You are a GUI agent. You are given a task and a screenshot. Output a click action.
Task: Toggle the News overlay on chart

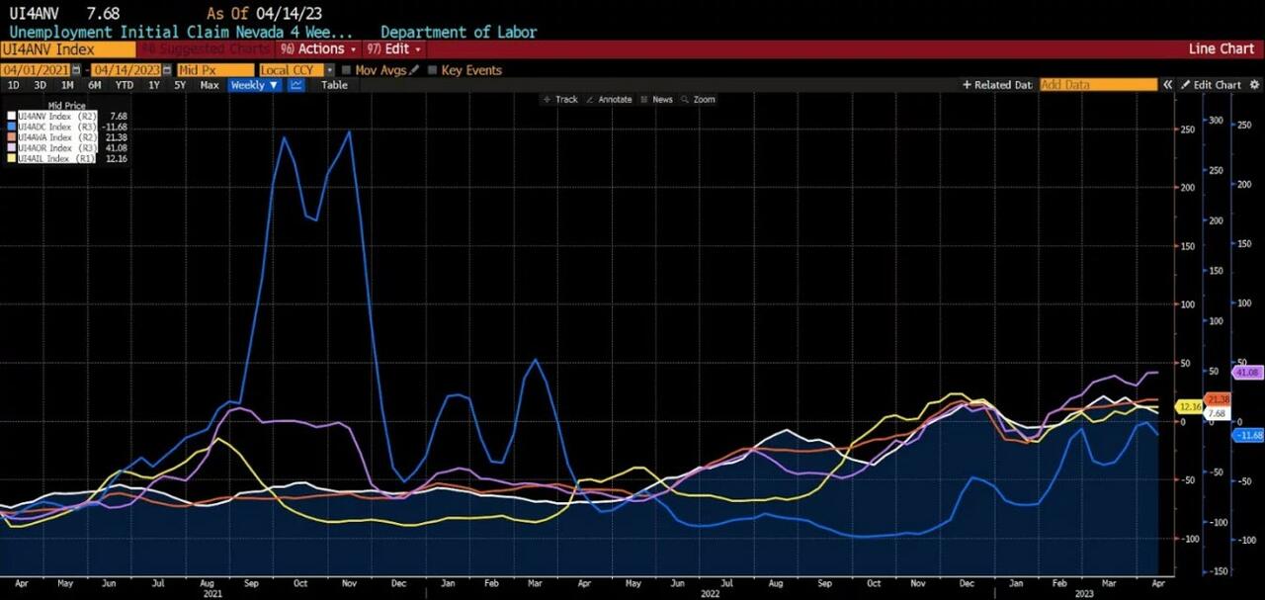pyautogui.click(x=656, y=100)
